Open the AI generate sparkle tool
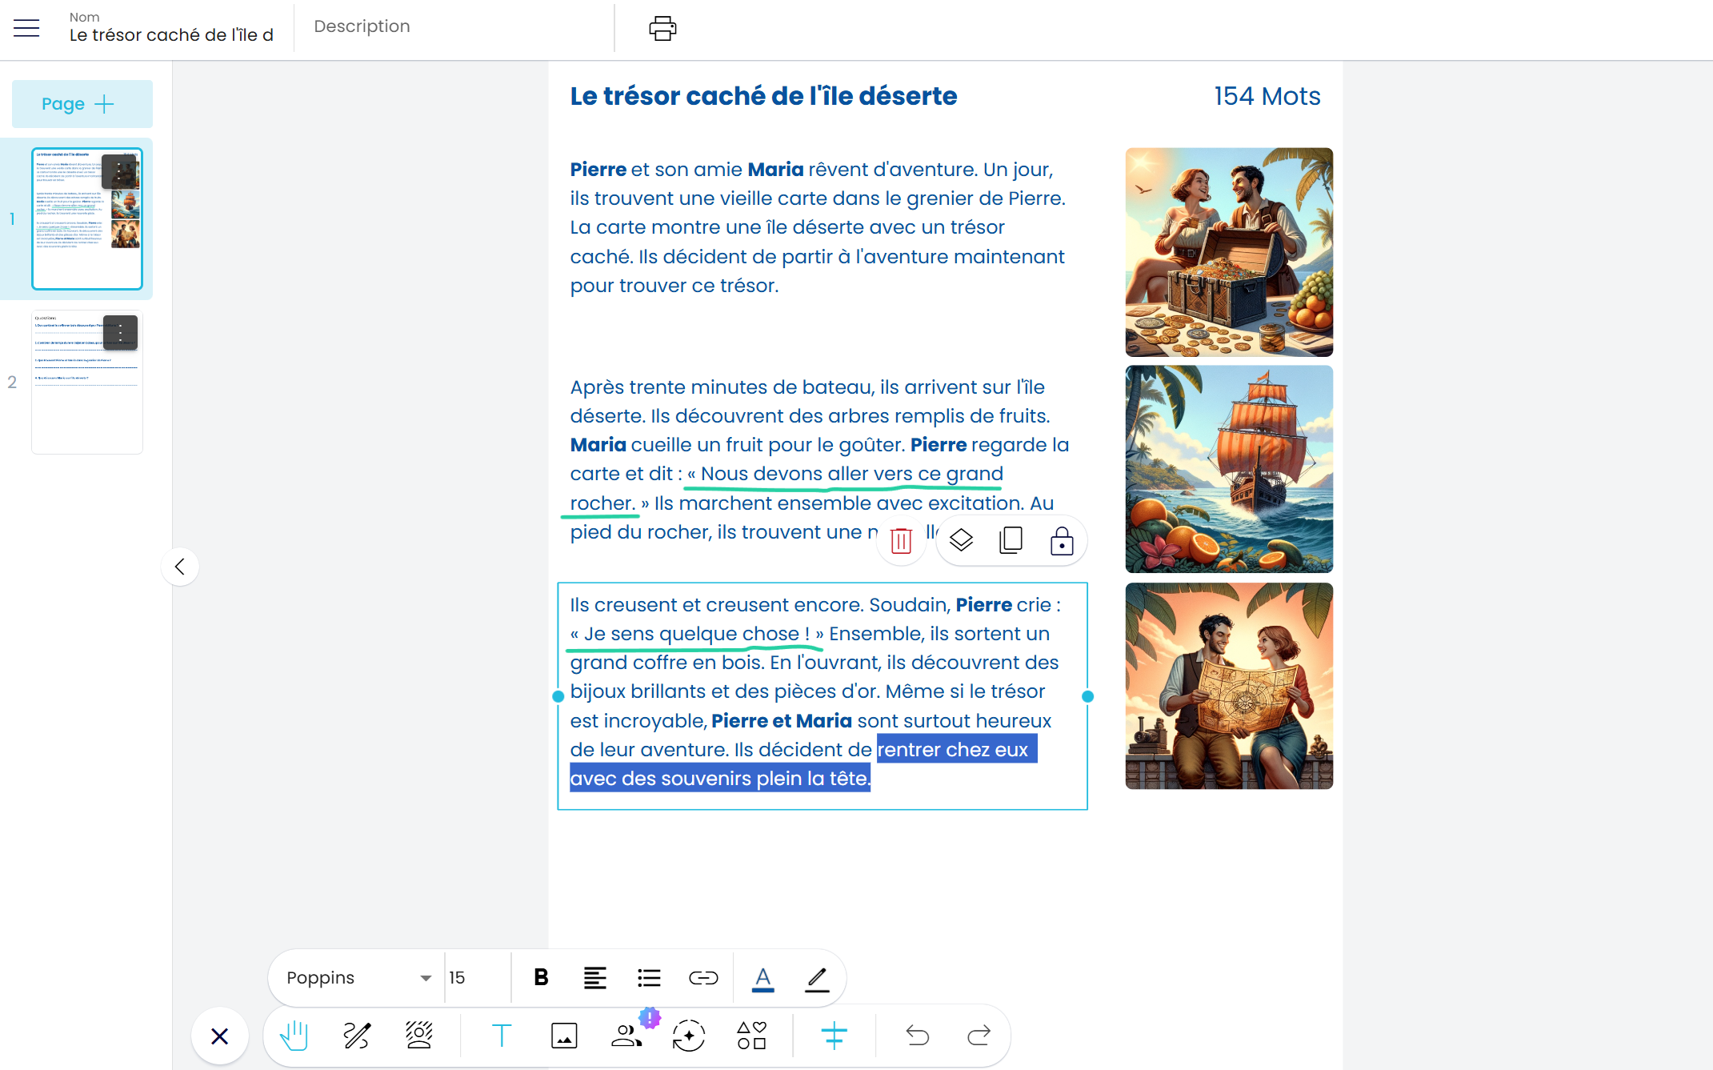Screen dimensions: 1713x1070 pyautogui.click(x=689, y=1036)
